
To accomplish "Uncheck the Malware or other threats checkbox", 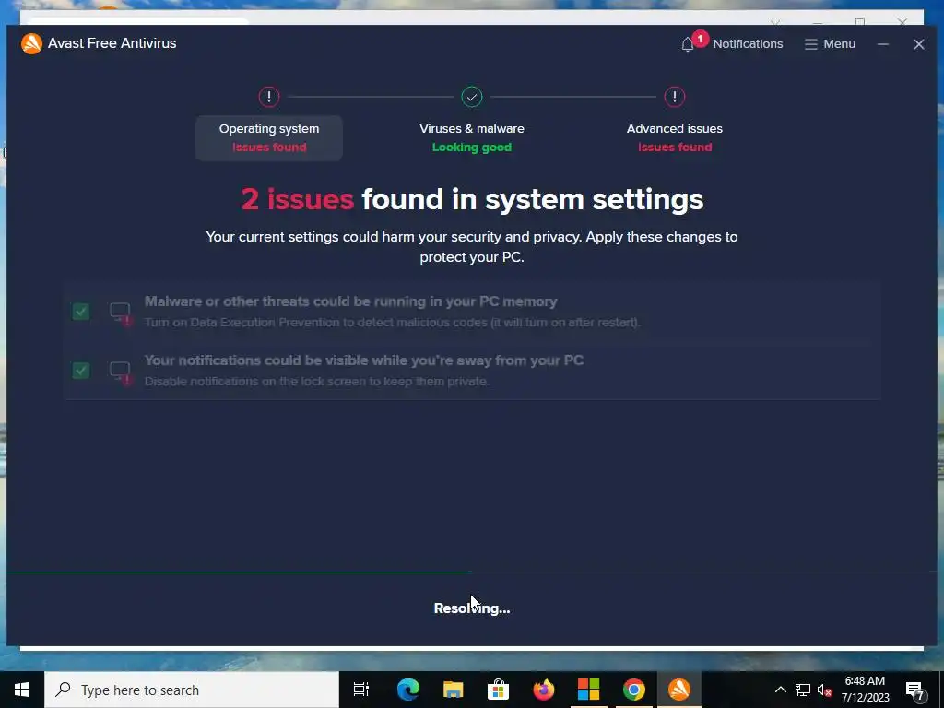I will point(81,312).
